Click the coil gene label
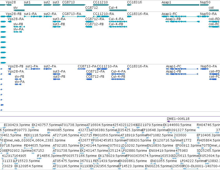The width and height of the screenshot is (220, 170). point(211,8)
